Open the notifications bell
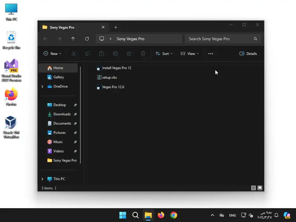This screenshot has height=222, width=296. [276, 215]
